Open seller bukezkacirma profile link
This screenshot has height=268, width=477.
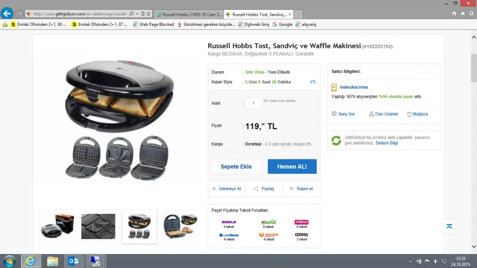[354, 87]
